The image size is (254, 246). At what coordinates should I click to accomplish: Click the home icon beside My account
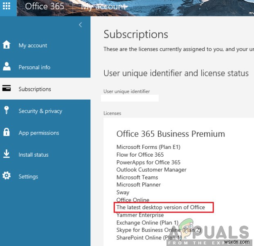coord(7,45)
